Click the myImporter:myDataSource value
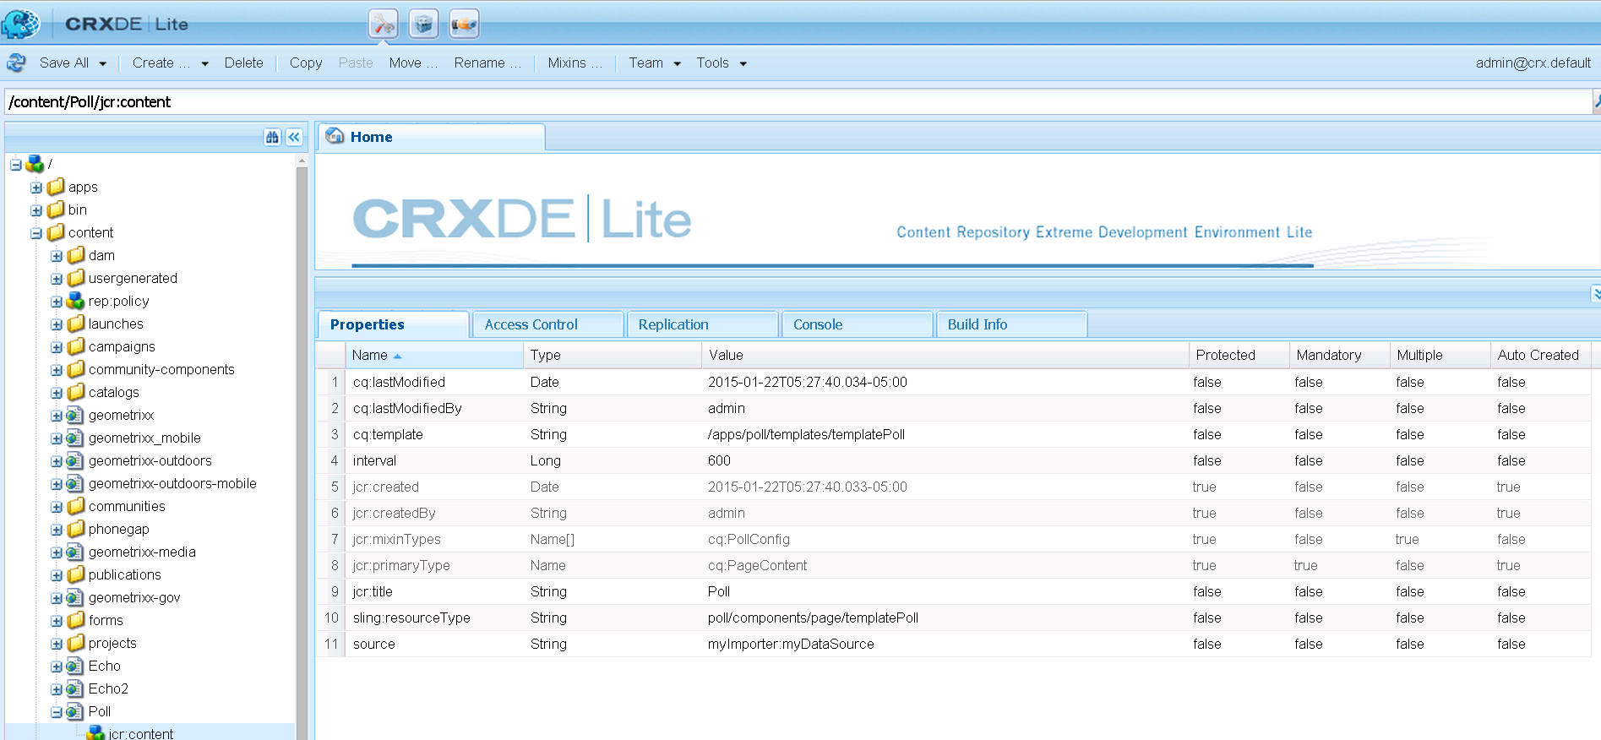This screenshot has height=740, width=1601. [x=791, y=644]
